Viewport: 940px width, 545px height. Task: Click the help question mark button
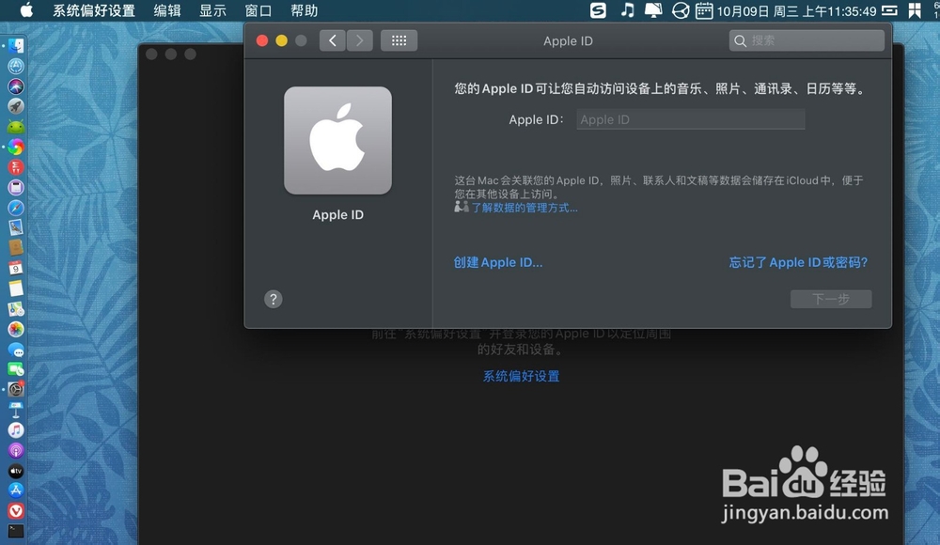pyautogui.click(x=274, y=299)
